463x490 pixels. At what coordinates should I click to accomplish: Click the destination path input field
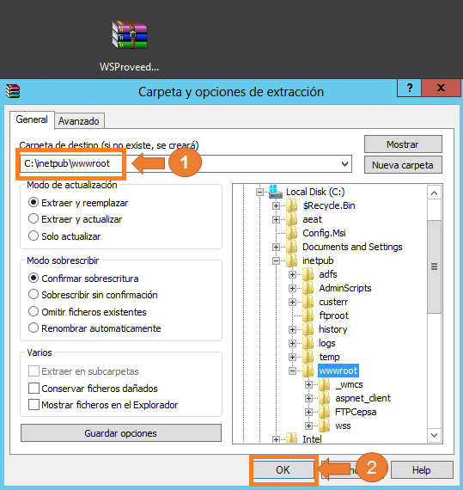pyautogui.click(x=186, y=163)
